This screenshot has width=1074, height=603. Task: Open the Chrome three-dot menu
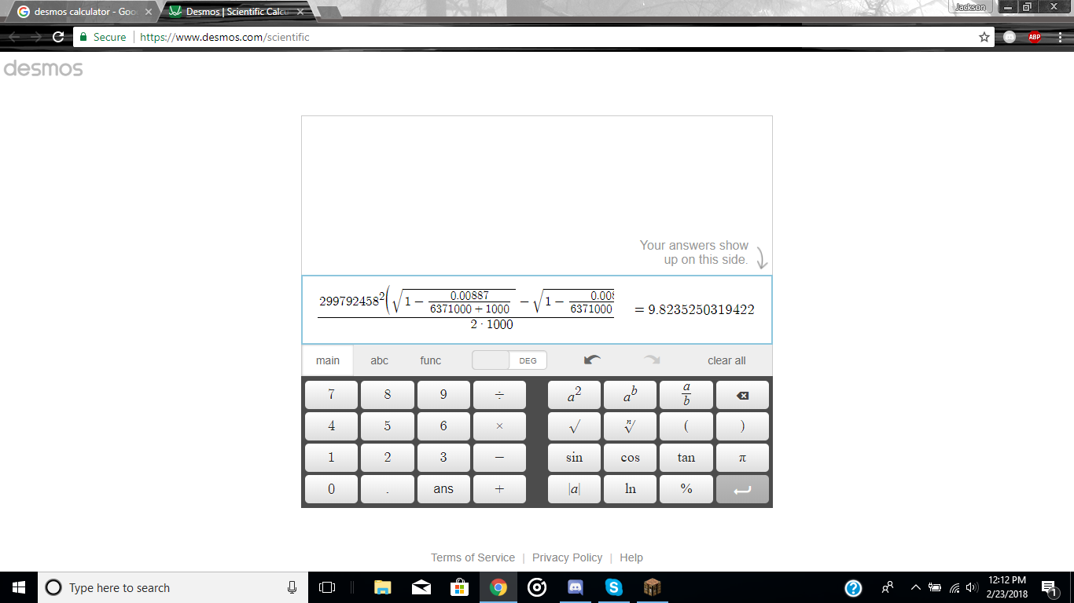(1059, 37)
